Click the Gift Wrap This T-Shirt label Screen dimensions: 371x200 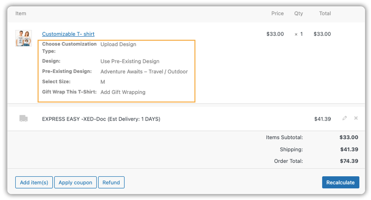point(69,92)
